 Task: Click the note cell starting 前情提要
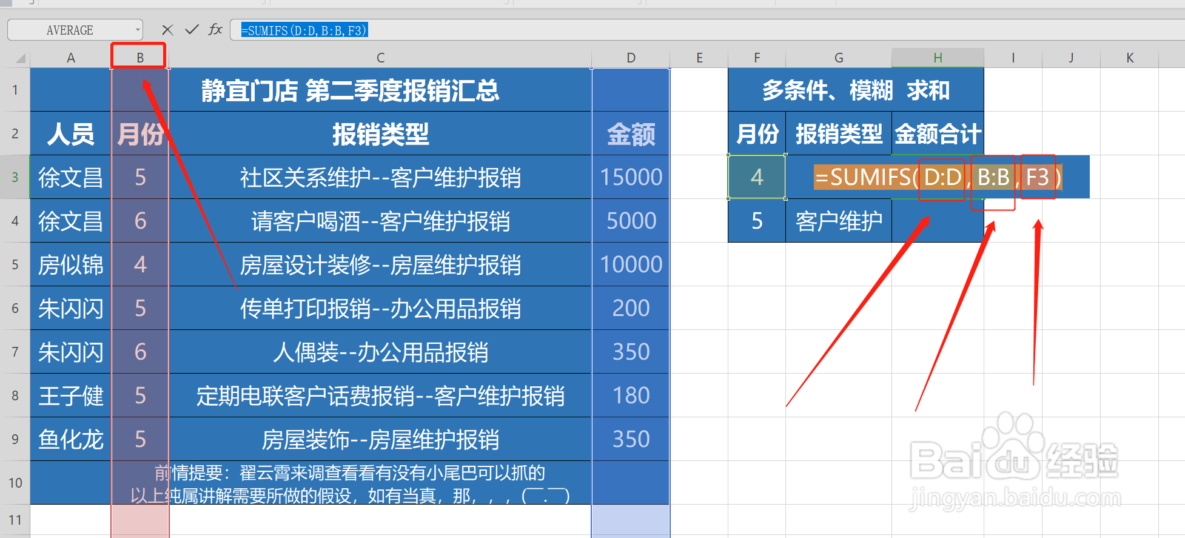point(351,483)
